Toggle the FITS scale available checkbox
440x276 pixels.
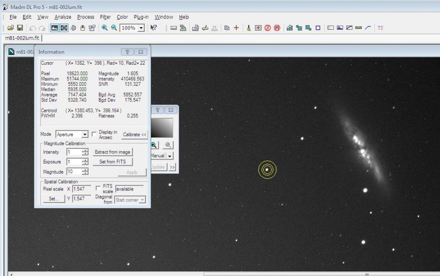click(98, 187)
